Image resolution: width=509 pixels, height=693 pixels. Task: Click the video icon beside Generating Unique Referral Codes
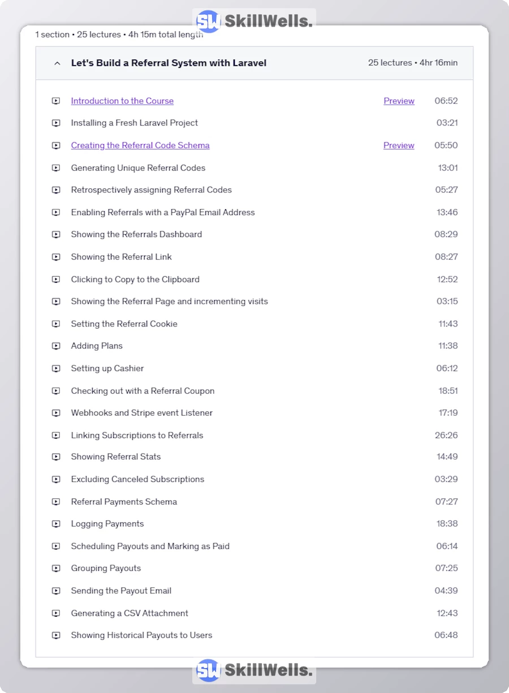(56, 168)
